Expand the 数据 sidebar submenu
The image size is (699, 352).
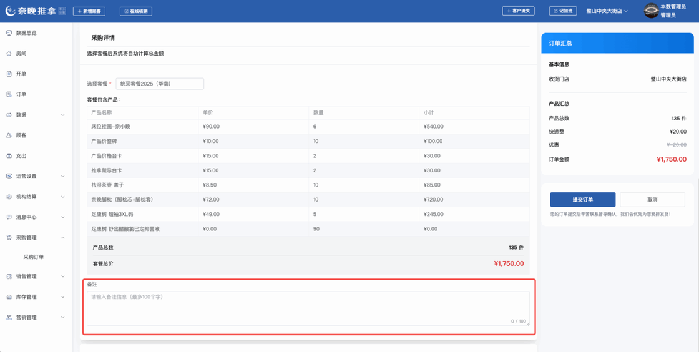62,115
